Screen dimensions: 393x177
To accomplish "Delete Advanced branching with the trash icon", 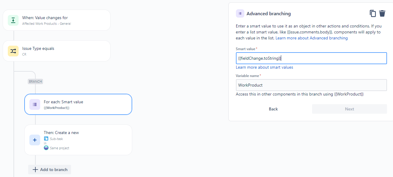I will [x=383, y=13].
